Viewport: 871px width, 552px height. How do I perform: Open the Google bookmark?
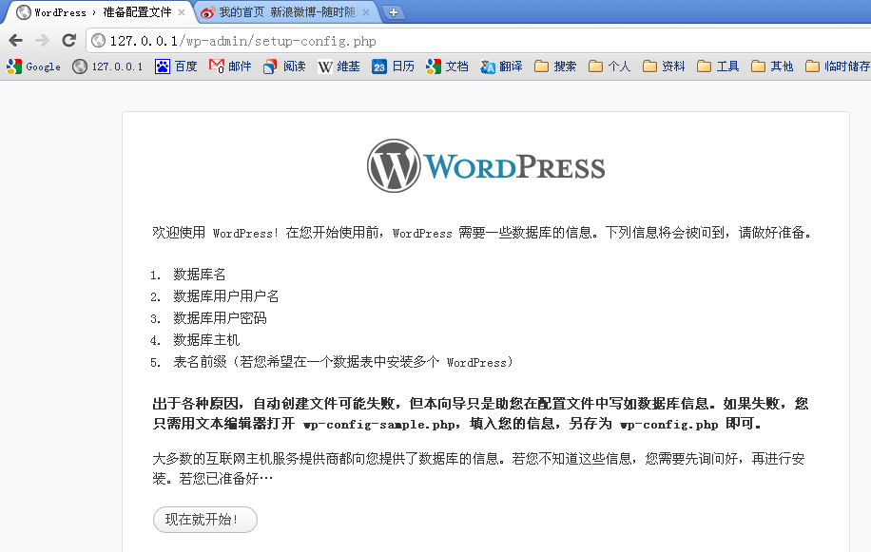click(33, 67)
